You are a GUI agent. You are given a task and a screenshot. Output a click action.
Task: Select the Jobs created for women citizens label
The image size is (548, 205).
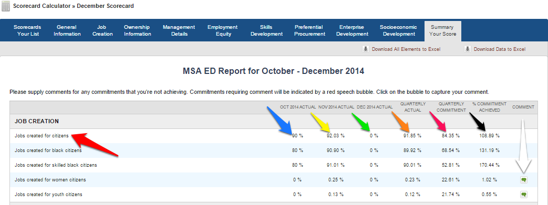(50, 180)
